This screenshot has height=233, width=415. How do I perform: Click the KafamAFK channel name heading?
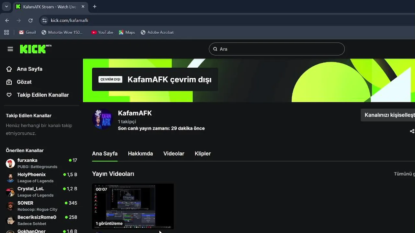coord(135,113)
